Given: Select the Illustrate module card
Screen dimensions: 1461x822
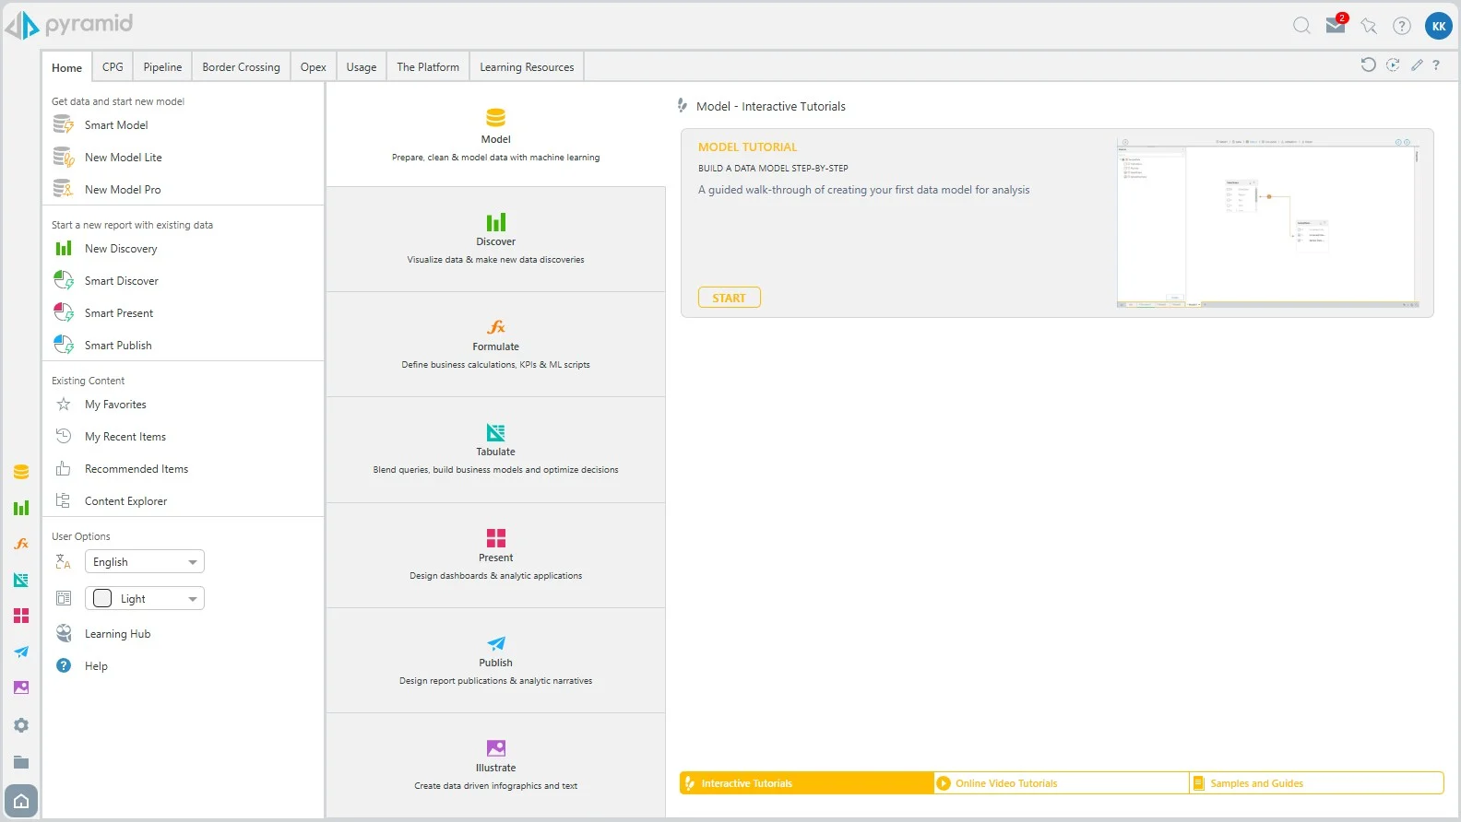Looking at the screenshot, I should [495, 765].
